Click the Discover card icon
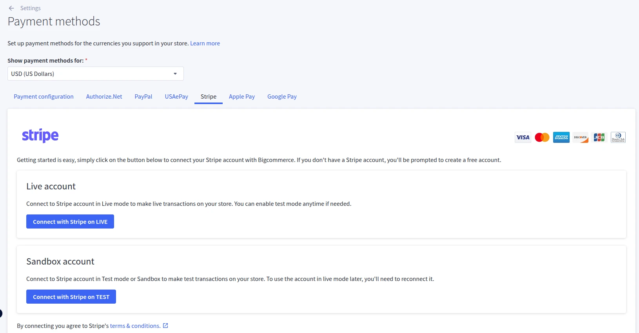 point(581,137)
